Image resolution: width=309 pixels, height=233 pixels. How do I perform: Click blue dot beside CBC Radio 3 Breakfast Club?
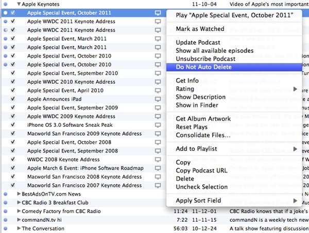tap(6, 203)
